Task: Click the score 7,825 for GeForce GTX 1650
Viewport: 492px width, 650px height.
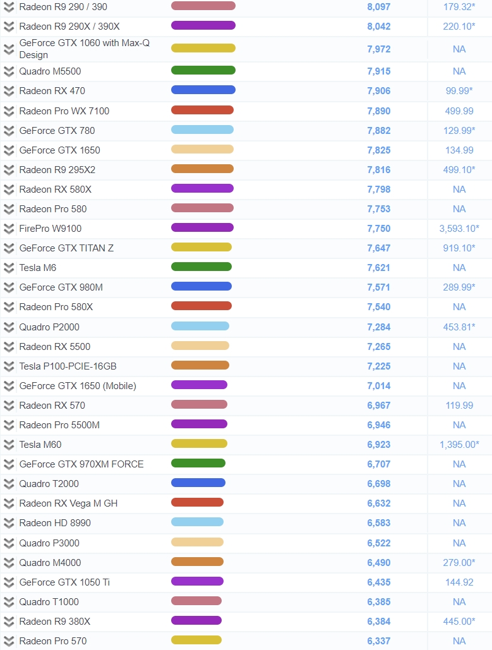Action: click(379, 150)
